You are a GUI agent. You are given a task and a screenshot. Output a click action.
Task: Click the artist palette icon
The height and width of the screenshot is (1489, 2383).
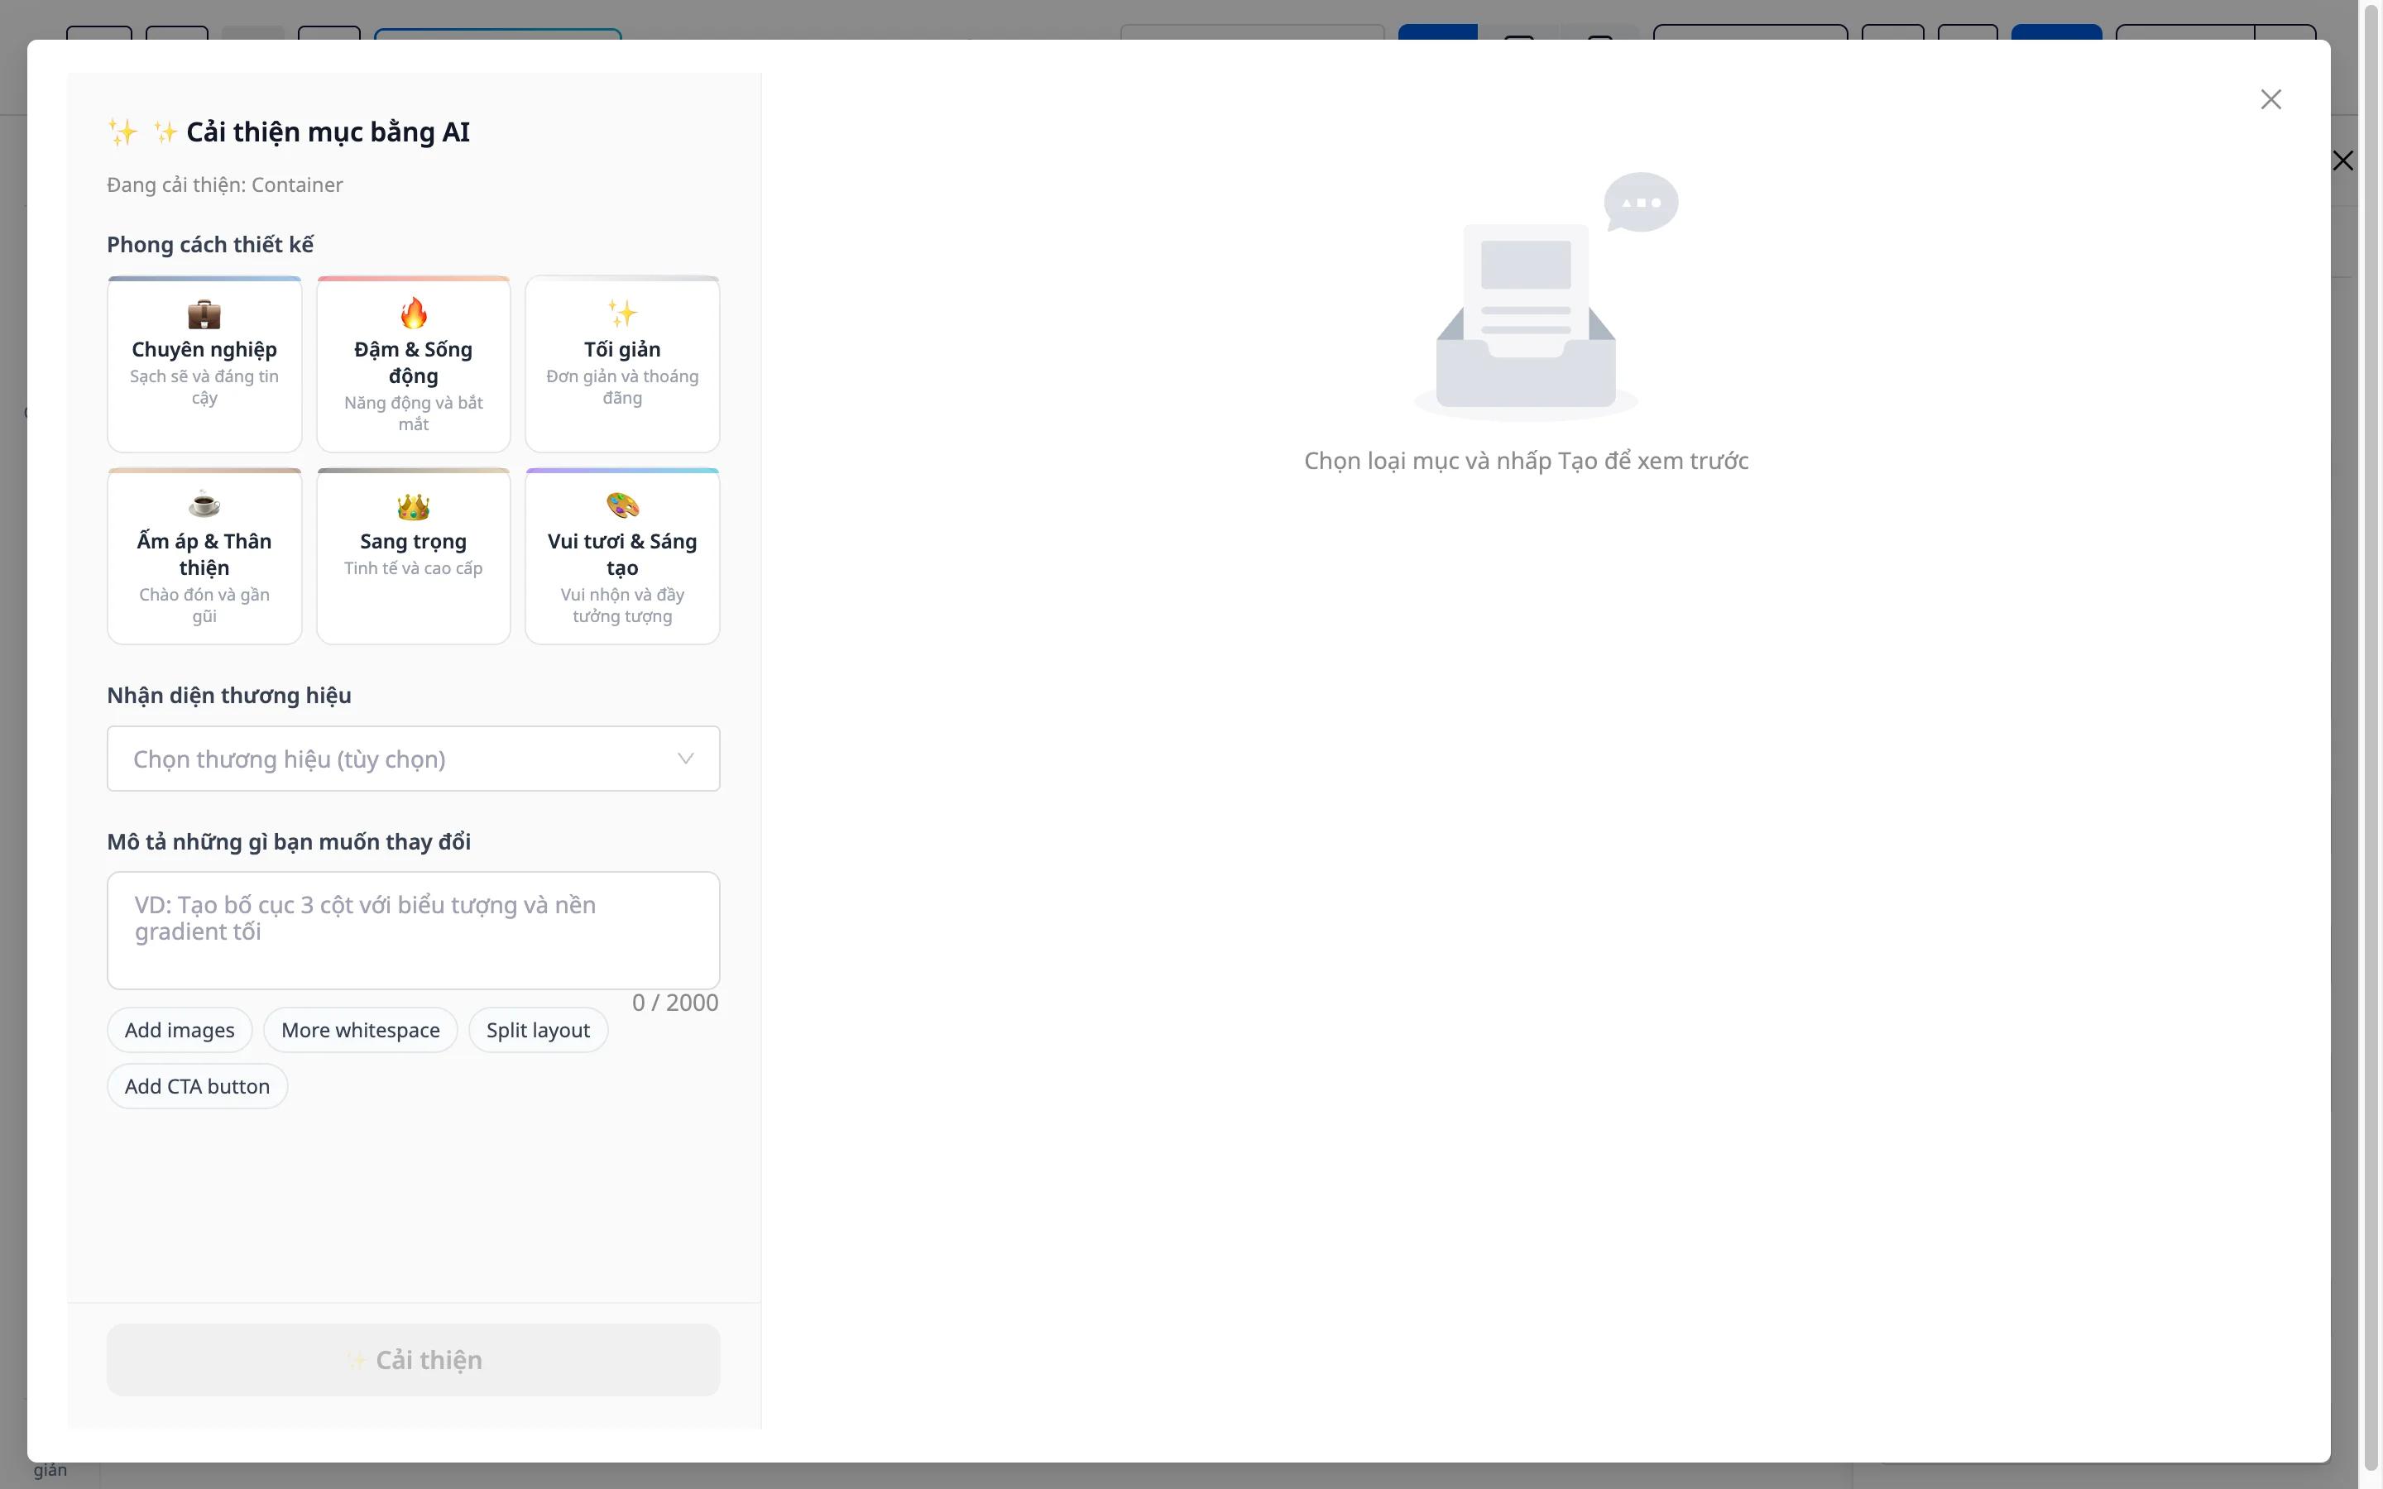pyautogui.click(x=622, y=505)
